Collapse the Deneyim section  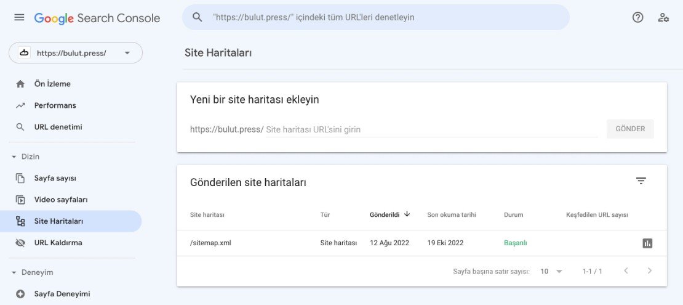point(15,272)
